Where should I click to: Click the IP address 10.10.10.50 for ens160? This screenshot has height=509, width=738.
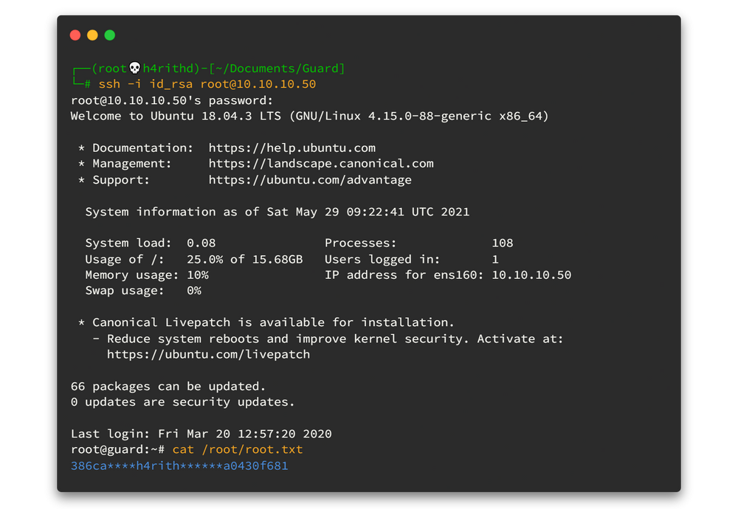tap(531, 275)
